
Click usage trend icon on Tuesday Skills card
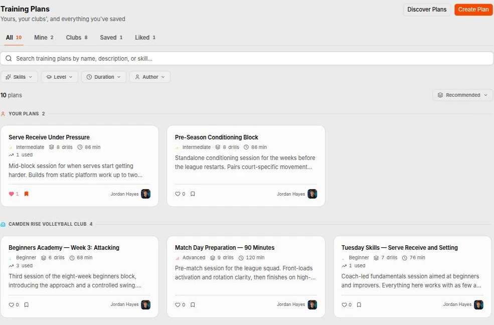tap(344, 266)
